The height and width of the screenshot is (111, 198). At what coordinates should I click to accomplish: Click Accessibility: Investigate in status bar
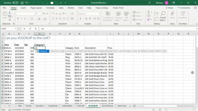tap(19, 110)
